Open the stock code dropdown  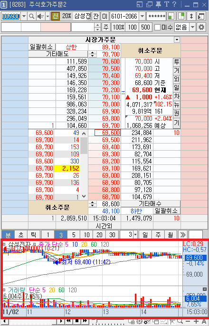pos(24,16)
